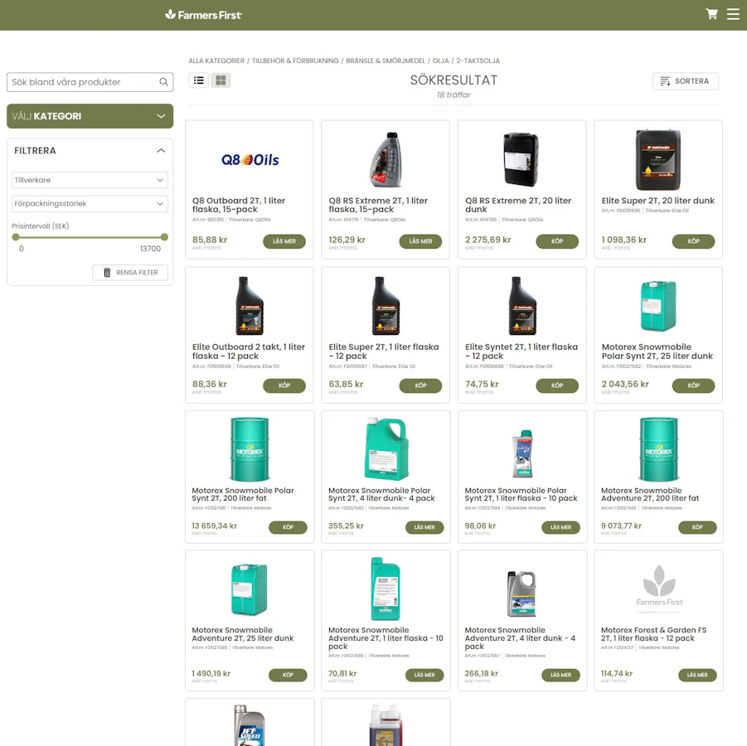This screenshot has height=746, width=747.
Task: Open Elite Super 1 liter flaska image
Action: click(386, 306)
